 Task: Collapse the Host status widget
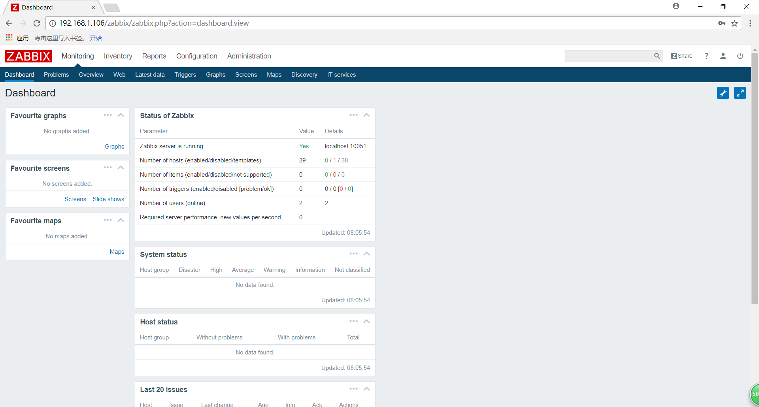(x=367, y=321)
